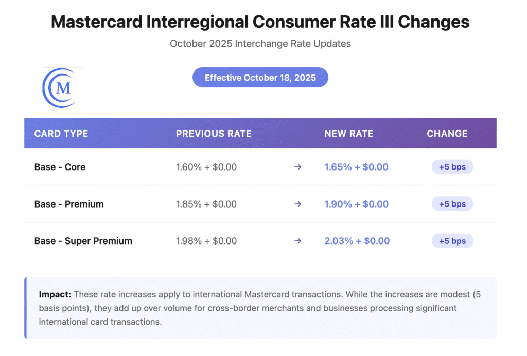Select the NEW RATE column header
This screenshot has width=527, height=356.
(348, 134)
